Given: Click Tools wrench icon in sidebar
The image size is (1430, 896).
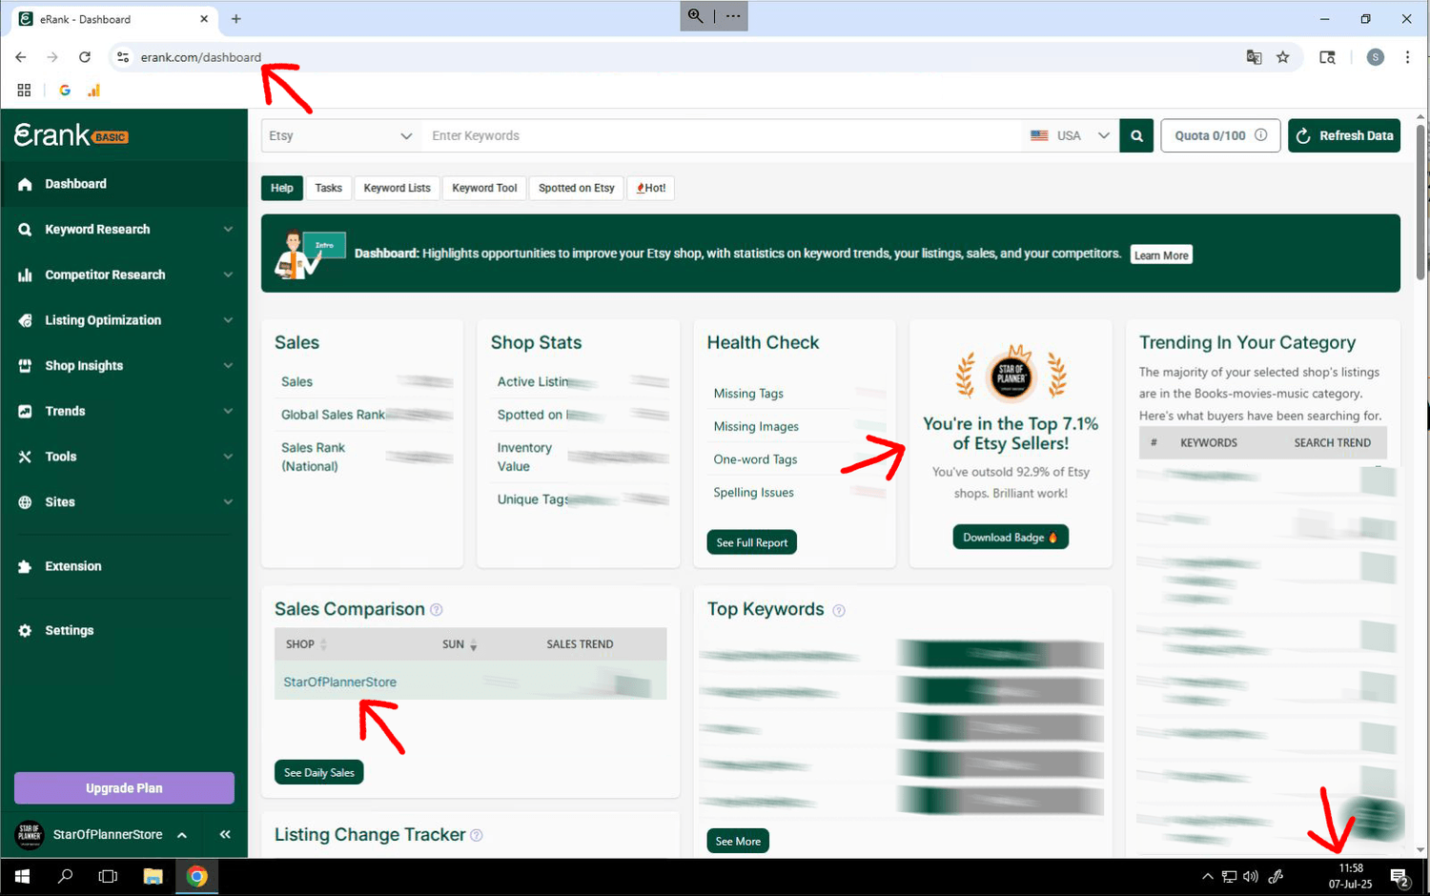Looking at the screenshot, I should tap(25, 457).
